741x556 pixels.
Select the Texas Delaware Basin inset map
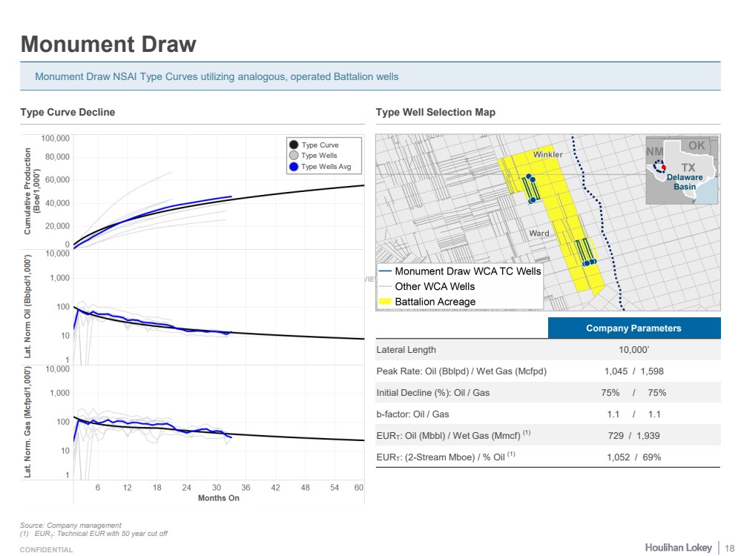coord(682,170)
